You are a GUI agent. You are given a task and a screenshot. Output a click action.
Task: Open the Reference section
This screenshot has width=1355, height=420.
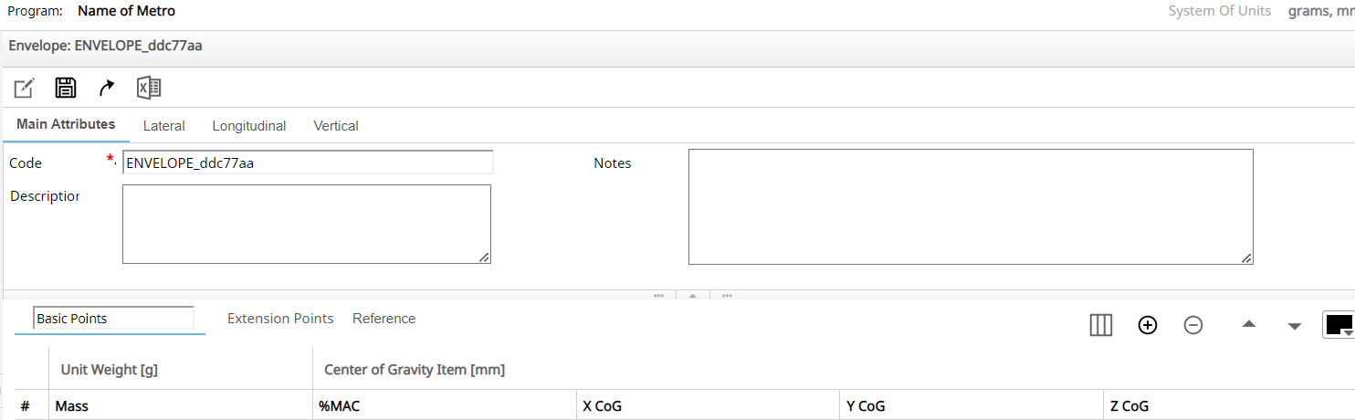pos(383,319)
